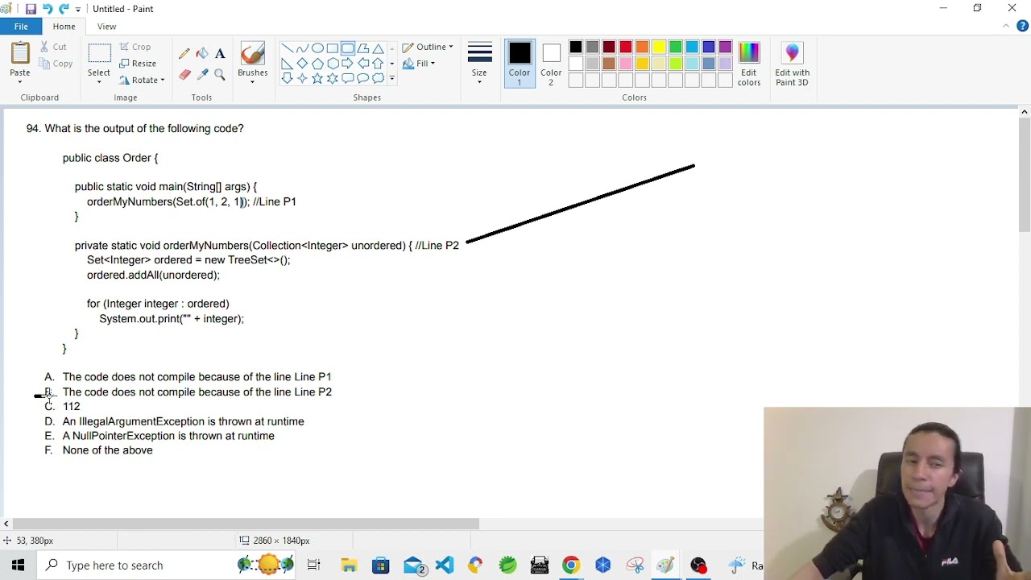Choose the Five-point star shape
The image size is (1031, 580).
[317, 78]
